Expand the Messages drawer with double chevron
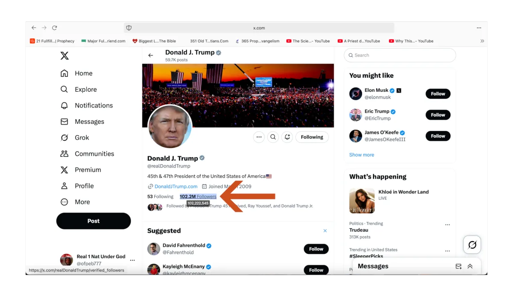This screenshot has width=513, height=288. pyautogui.click(x=470, y=266)
